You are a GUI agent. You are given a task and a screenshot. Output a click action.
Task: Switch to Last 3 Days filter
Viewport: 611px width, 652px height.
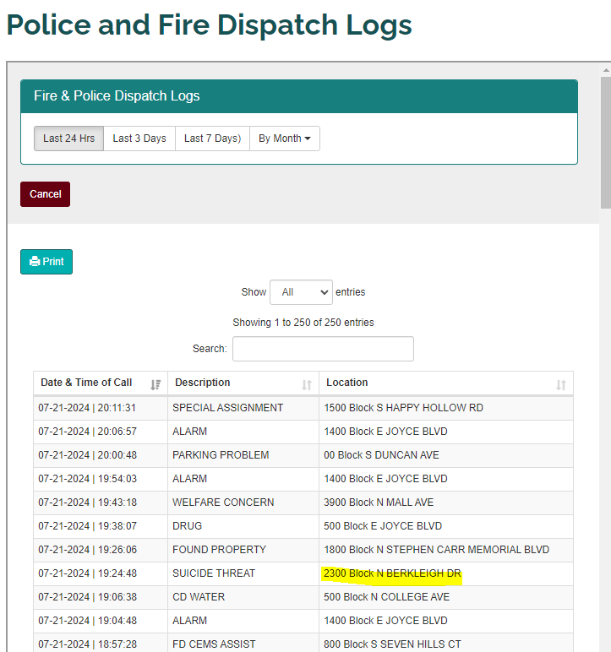point(139,139)
